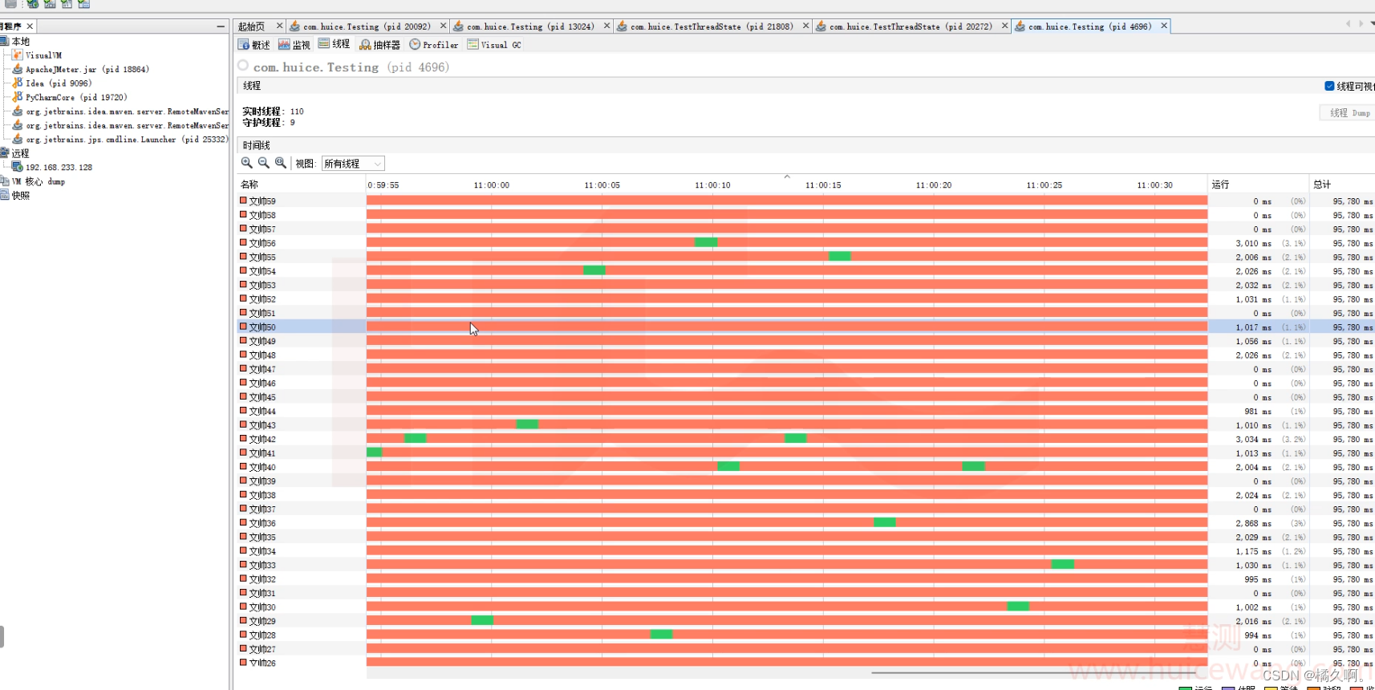Viewport: 1375px width, 690px height.
Task: Click the 名称 column header
Action: pos(302,185)
